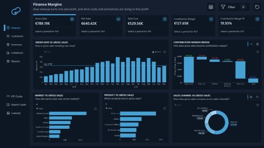Image resolution: width=264 pixels, height=148 pixels.
Task: Select the Social Shop donut segment
Action: coord(213,113)
